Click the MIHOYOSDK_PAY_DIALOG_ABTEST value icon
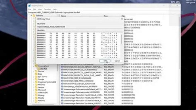This screenshot has height=110, width=196. [62, 67]
